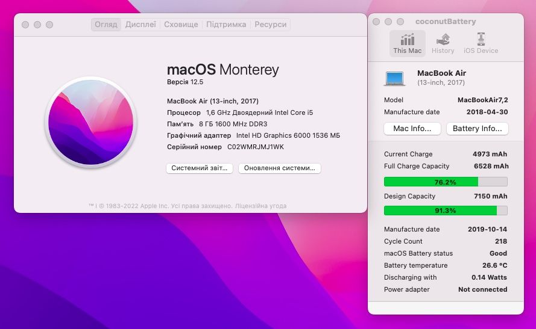Click the Версія 12.5 text
Image resolution: width=536 pixels, height=329 pixels.
(185, 82)
